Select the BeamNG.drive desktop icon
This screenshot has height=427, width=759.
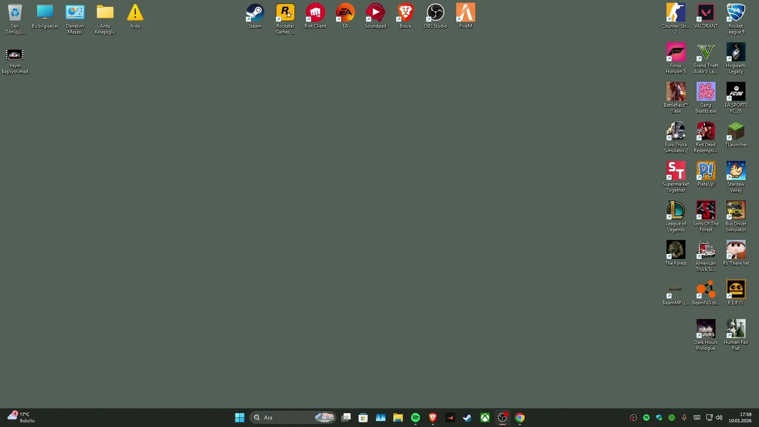[706, 293]
